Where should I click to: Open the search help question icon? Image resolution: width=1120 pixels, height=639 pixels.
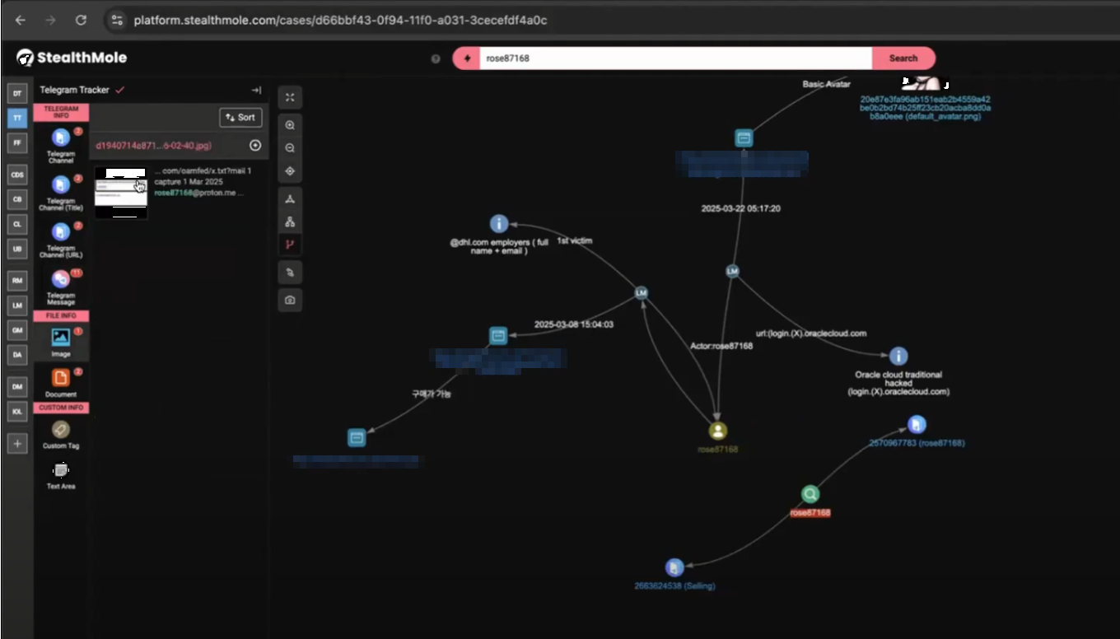point(436,58)
